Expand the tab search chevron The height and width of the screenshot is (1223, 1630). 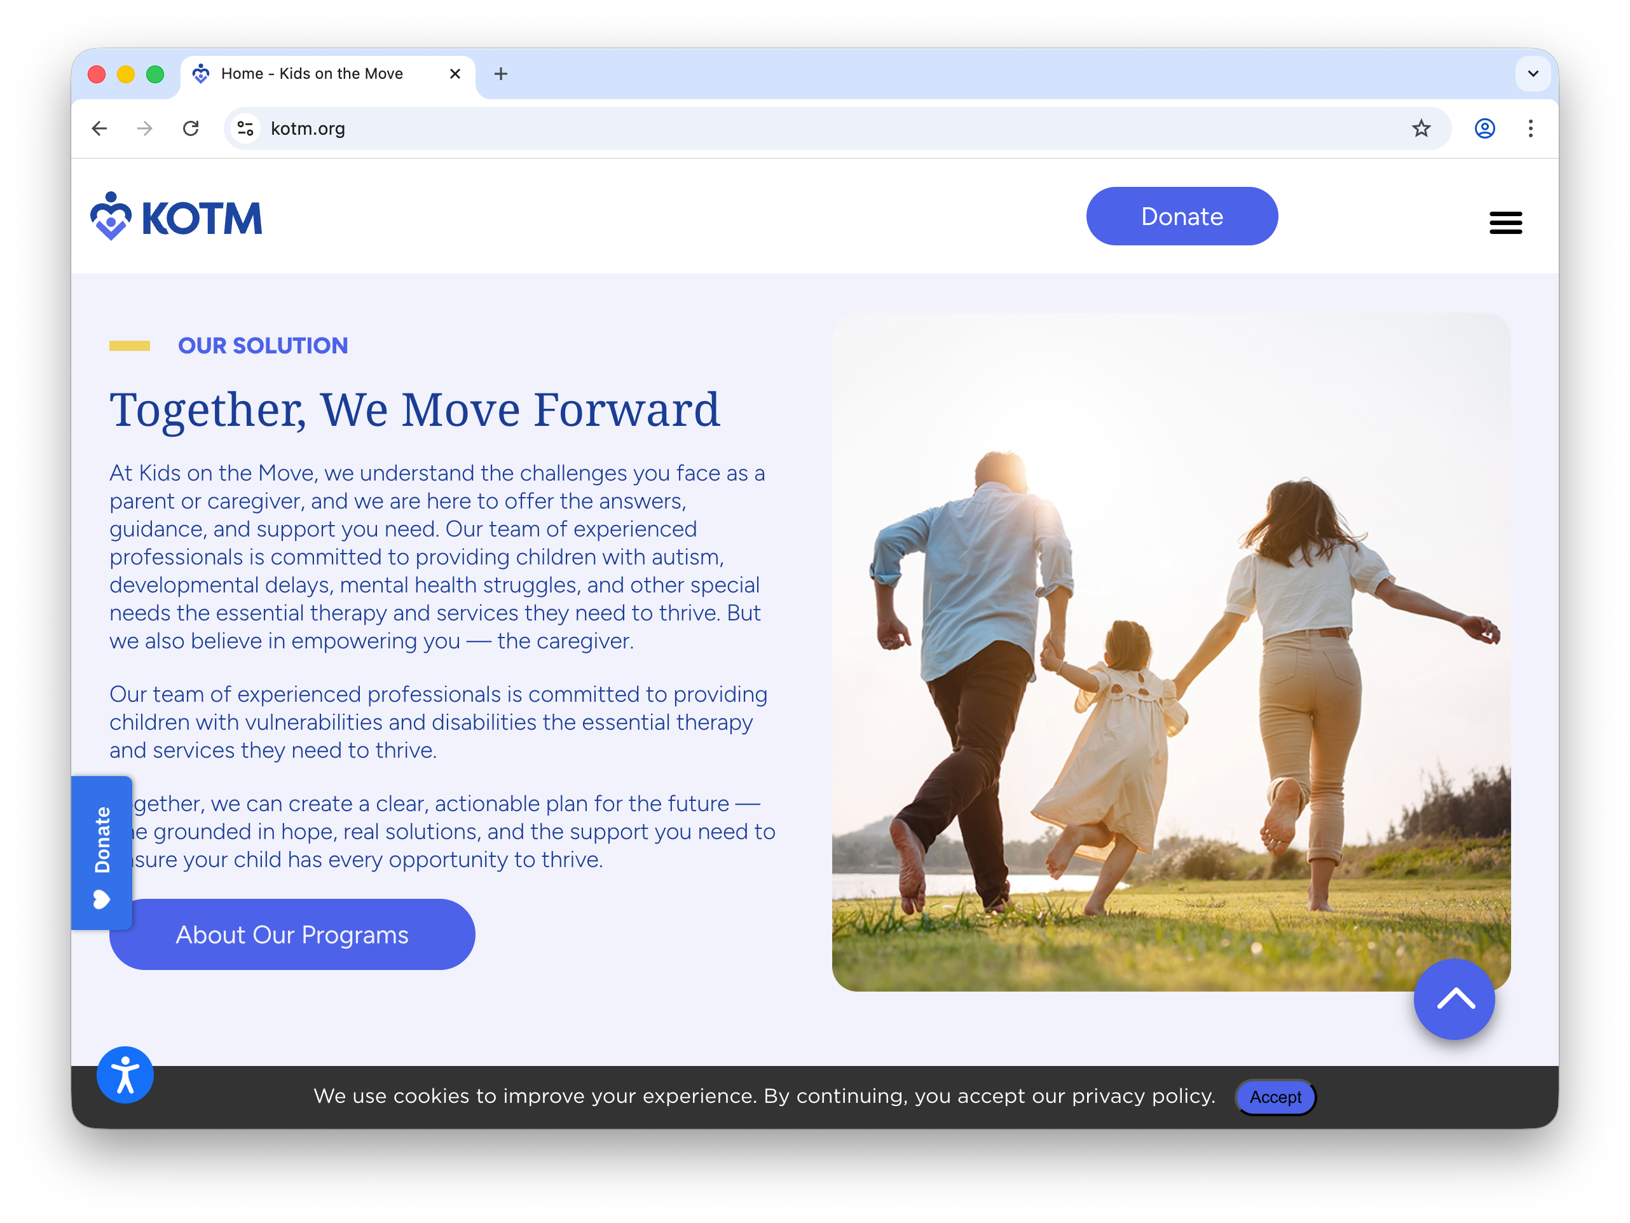point(1533,74)
